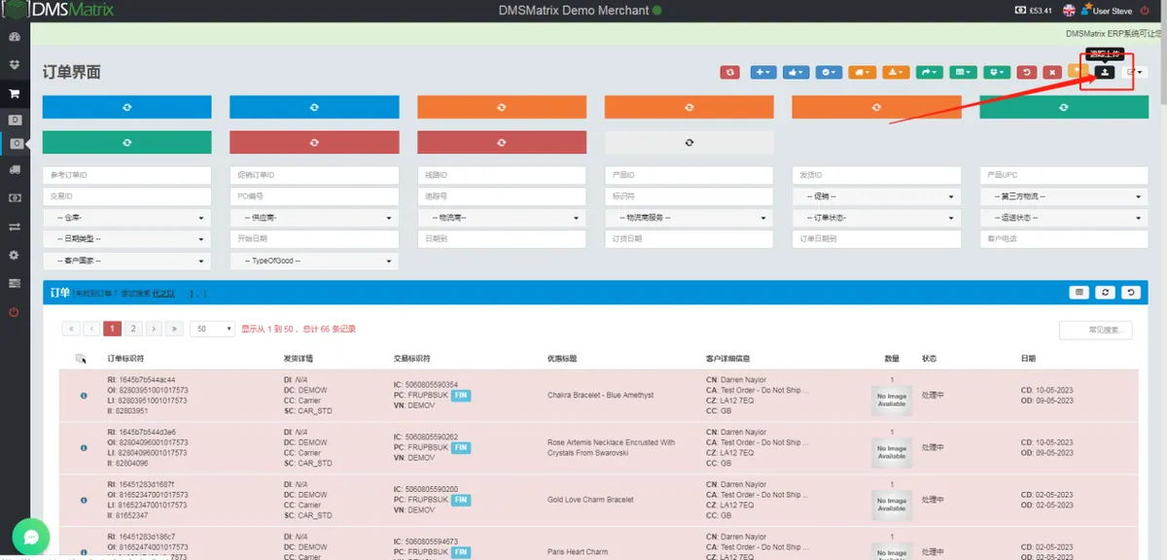Open the thumbs-up approve toolbar menu
Screen dimensions: 1167x560
click(796, 72)
